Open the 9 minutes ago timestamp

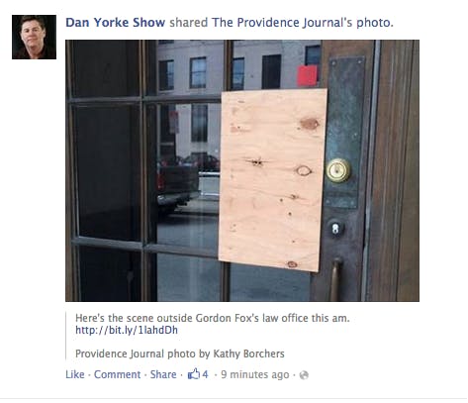pyautogui.click(x=255, y=374)
